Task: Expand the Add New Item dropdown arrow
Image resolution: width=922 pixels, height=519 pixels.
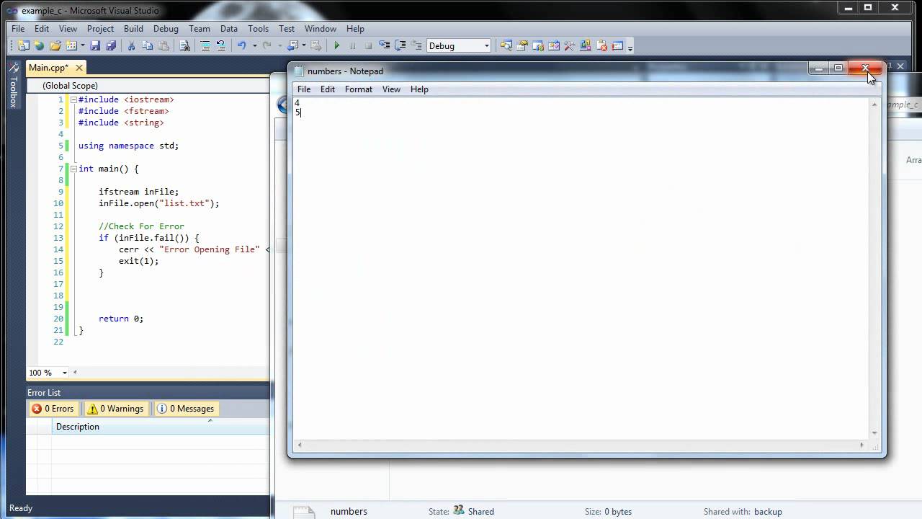Action: point(83,45)
